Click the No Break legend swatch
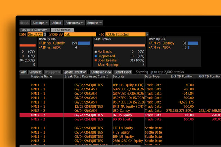The height and width of the screenshot is (147, 221). (96, 52)
